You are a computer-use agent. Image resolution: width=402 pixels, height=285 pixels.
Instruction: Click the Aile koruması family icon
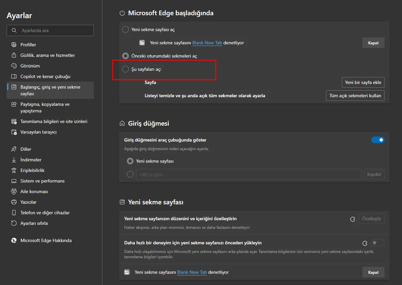coord(14,191)
